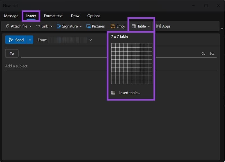Expand the From address dropdown
The width and height of the screenshot is (225, 162).
[91, 40]
